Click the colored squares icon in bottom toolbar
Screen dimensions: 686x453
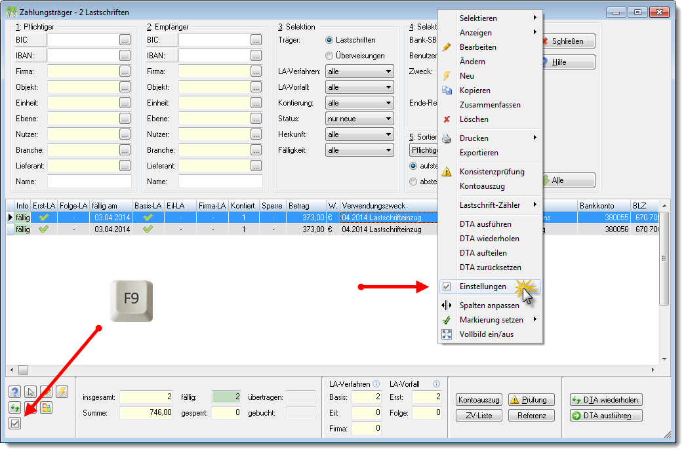tap(47, 408)
